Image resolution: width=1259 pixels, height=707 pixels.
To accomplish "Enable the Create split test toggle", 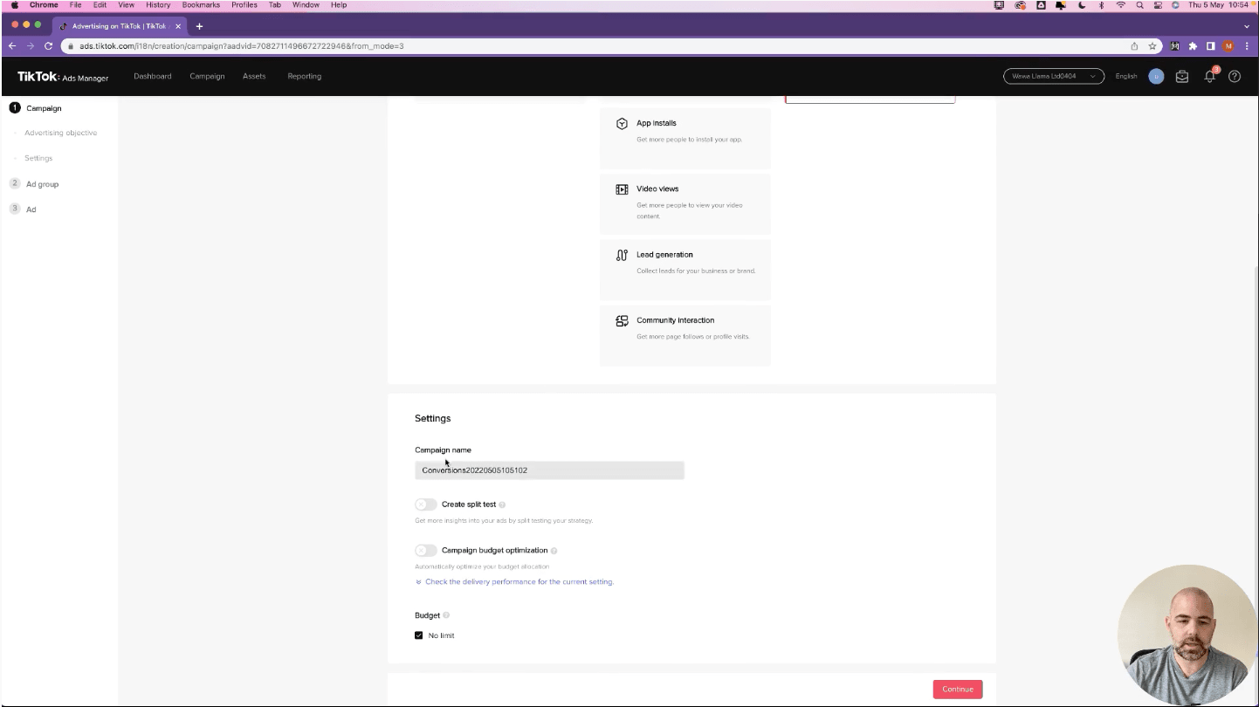I will point(425,505).
